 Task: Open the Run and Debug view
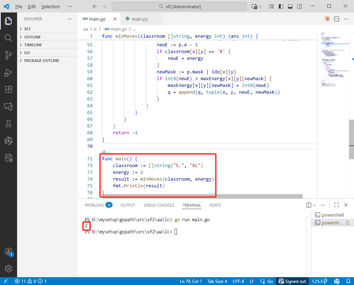coord(8,72)
